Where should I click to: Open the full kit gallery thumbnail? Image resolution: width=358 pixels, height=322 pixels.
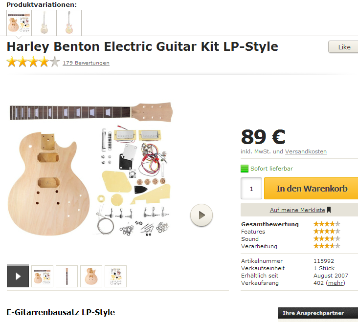pos(42,276)
